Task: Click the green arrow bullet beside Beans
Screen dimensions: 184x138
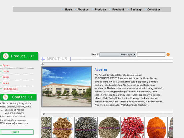Action: tap(1, 83)
